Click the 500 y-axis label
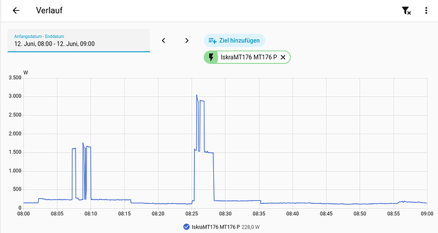Viewport: 438px width, 233px height. click(17, 189)
